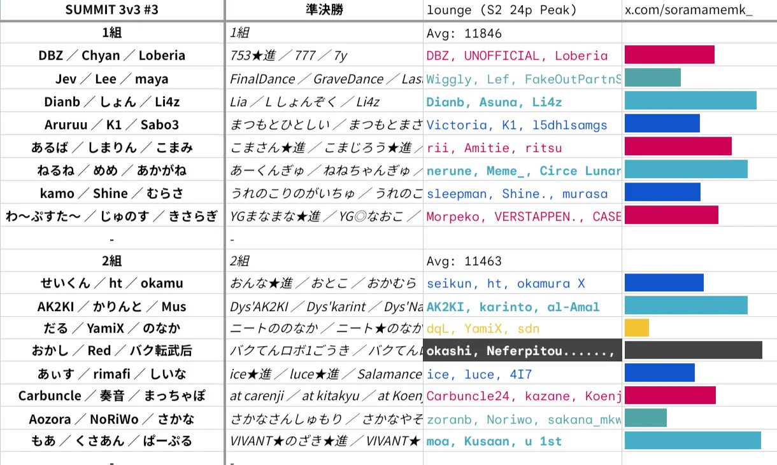Click team 'わ〜ぷすた〜 / じゅのす / きさらぎ'
This screenshot has width=777, height=465.
click(x=111, y=216)
